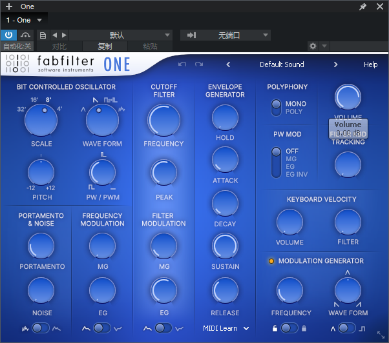Open the preset file document icon
The width and height of the screenshot is (389, 343).
click(x=43, y=35)
